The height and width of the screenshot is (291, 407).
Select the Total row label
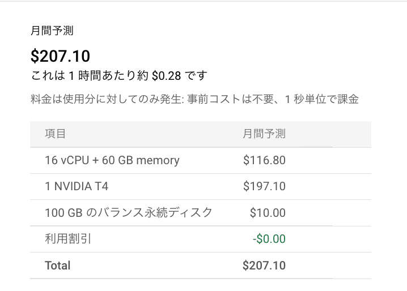[x=58, y=266]
